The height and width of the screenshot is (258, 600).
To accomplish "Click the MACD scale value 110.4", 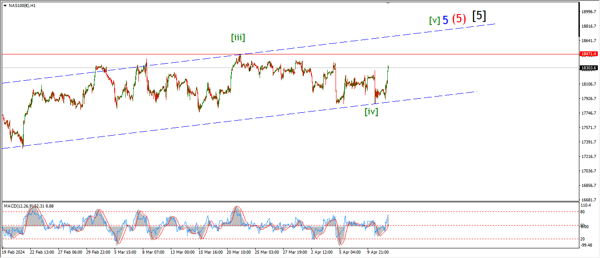I will point(586,205).
